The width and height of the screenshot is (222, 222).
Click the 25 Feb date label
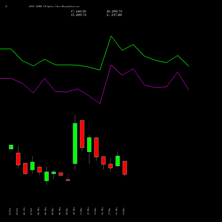coord(17,211)
